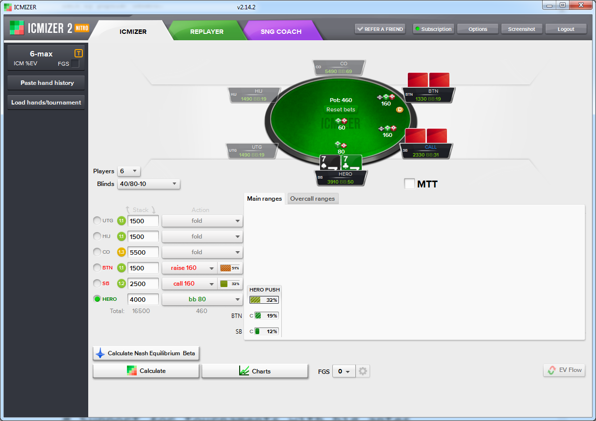Click the HERO stack input field
Viewport: 596px width, 421px height.
coord(143,299)
